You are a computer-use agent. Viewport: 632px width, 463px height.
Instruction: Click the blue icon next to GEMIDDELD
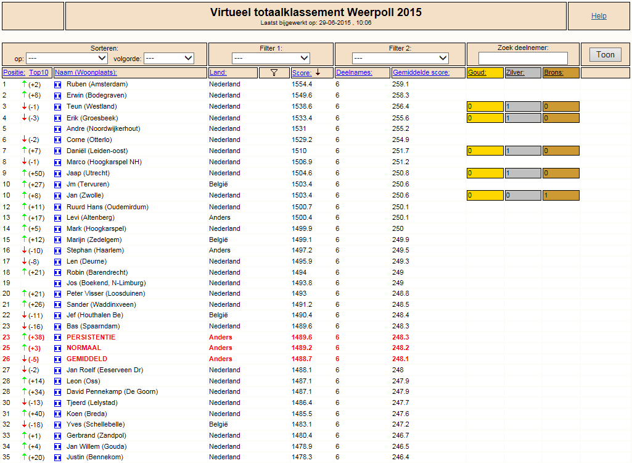click(x=57, y=359)
